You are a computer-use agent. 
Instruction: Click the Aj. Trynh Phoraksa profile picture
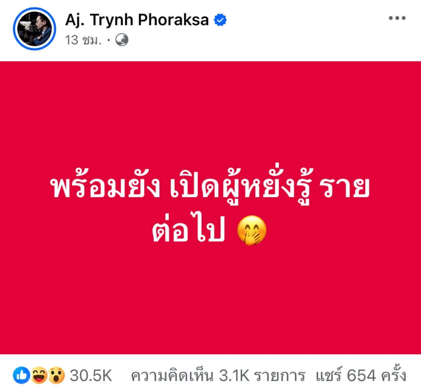(x=34, y=28)
